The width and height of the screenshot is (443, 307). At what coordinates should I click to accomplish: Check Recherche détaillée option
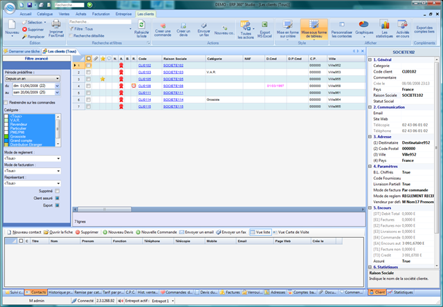coord(71,36)
